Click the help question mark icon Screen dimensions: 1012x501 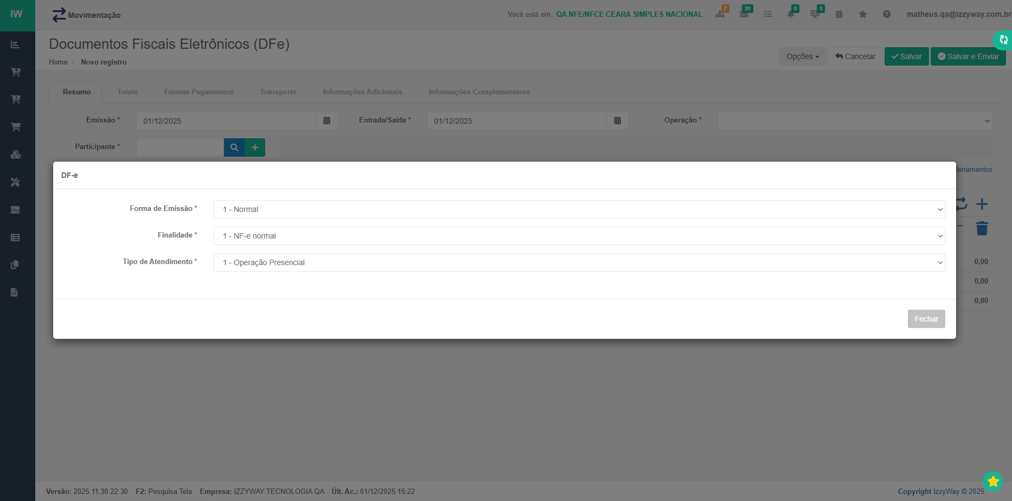pyautogui.click(x=887, y=14)
